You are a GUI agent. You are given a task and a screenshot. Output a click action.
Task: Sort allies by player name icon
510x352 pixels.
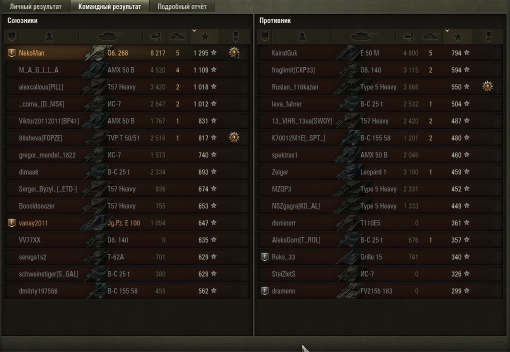tap(49, 36)
